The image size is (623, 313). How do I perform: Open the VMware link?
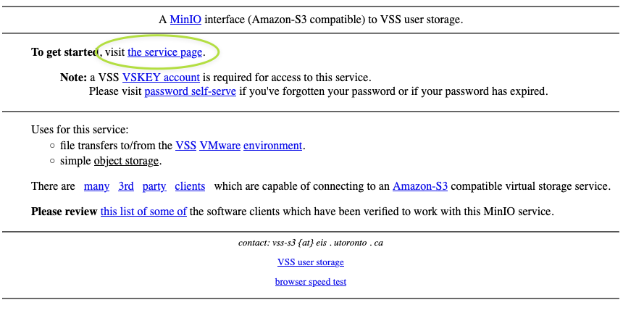pyautogui.click(x=220, y=146)
